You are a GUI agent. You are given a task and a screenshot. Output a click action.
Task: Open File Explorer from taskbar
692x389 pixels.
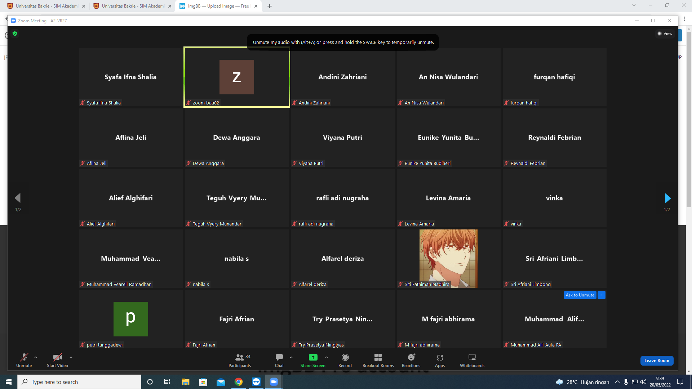click(x=185, y=382)
